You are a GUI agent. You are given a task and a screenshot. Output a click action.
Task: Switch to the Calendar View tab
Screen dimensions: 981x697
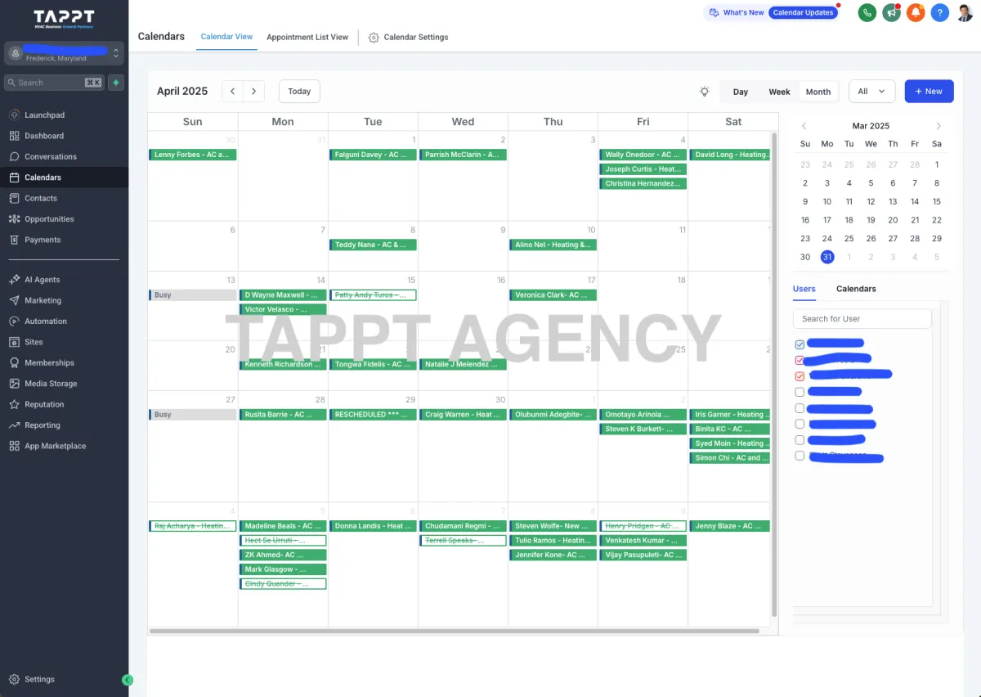[x=226, y=37]
